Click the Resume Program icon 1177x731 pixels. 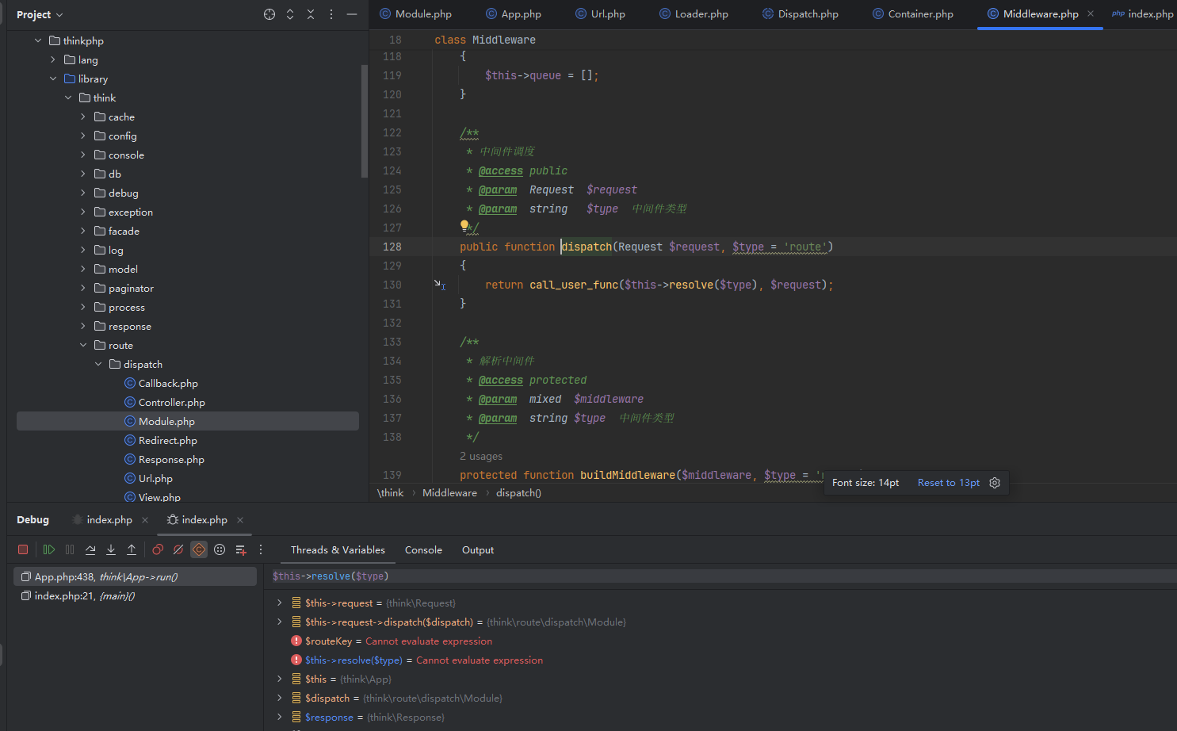coord(49,549)
